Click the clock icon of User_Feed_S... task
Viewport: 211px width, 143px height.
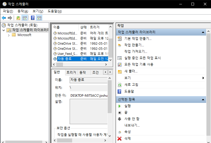pyautogui.click(x=55, y=54)
